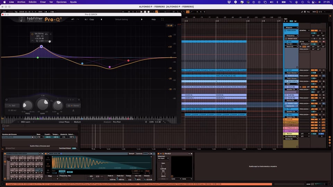Open Bell filter shape dropdown

click(x=12, y=106)
